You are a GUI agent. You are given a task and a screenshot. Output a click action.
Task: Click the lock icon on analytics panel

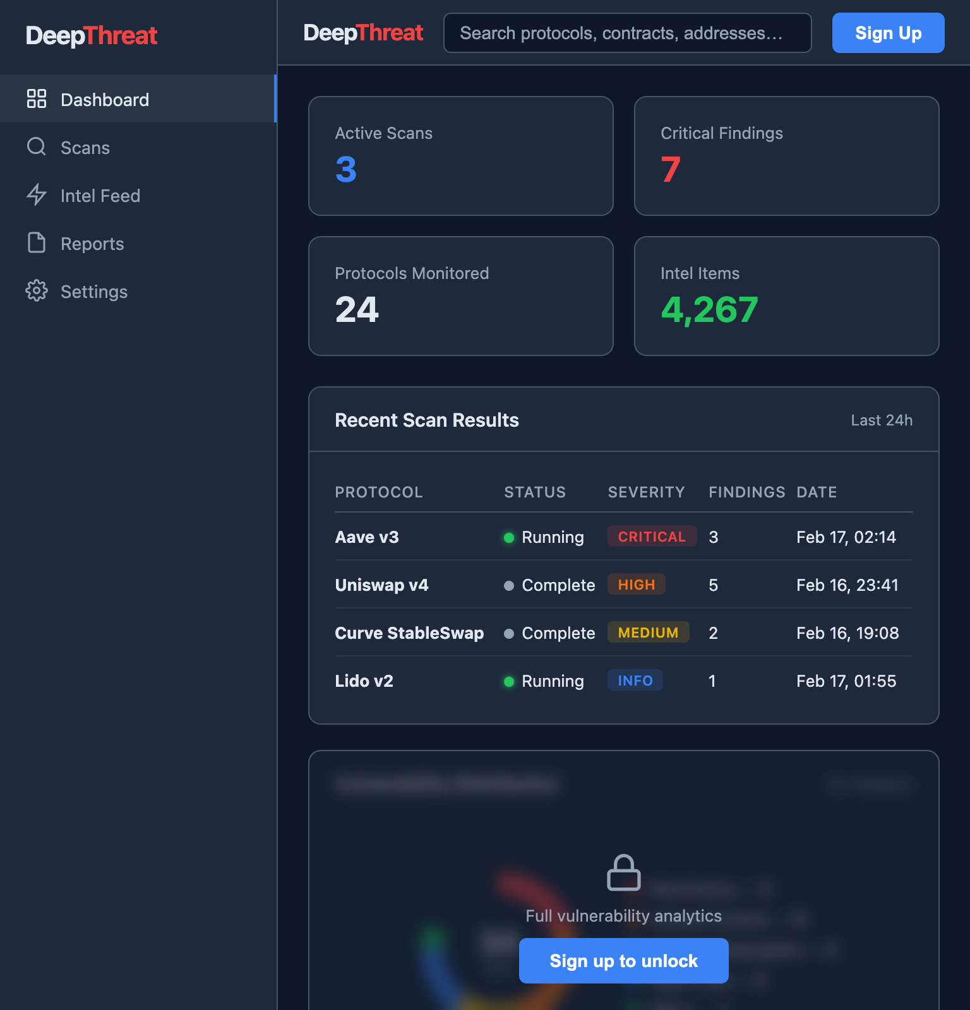[x=623, y=873]
